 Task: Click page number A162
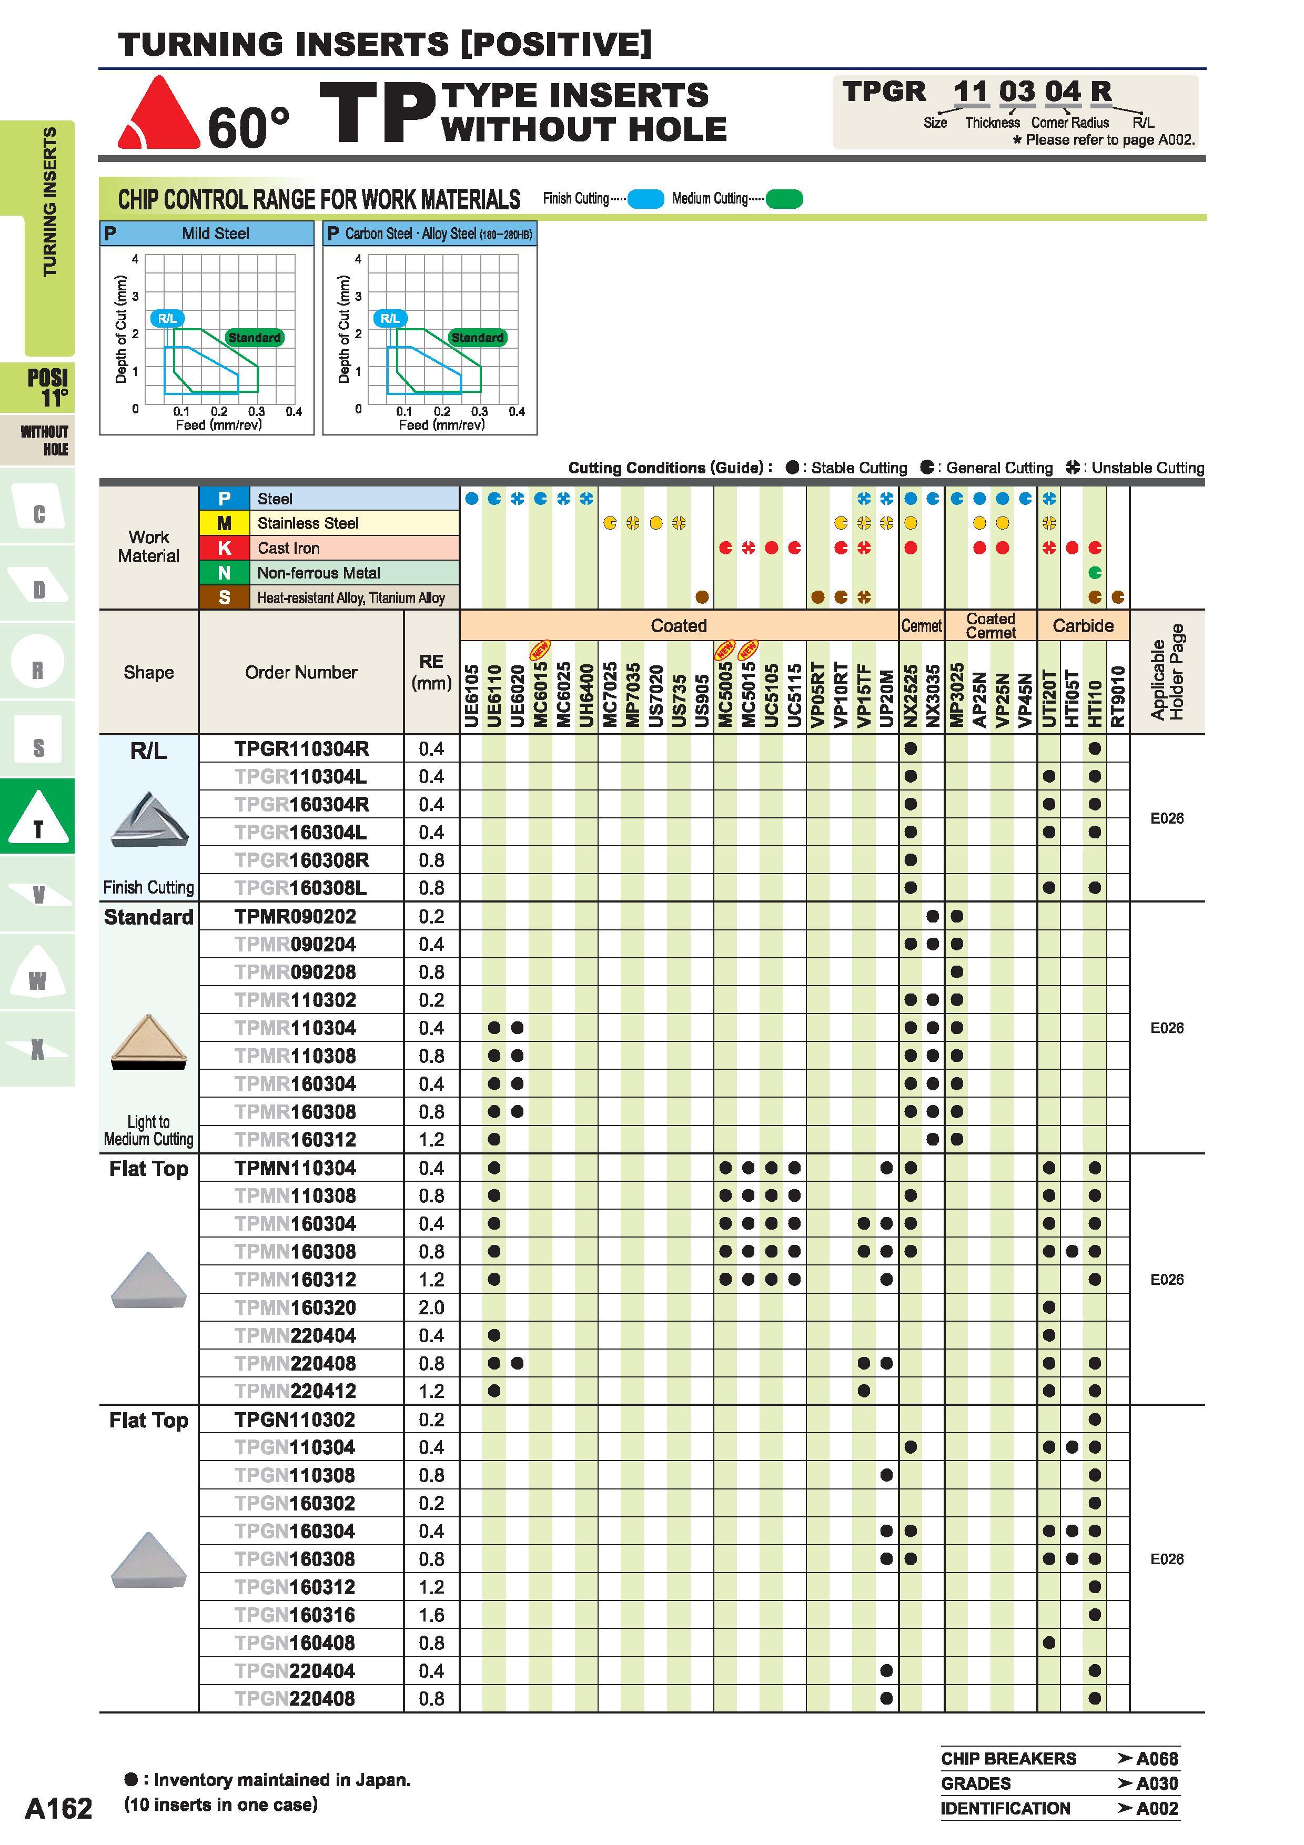pos(59,1808)
